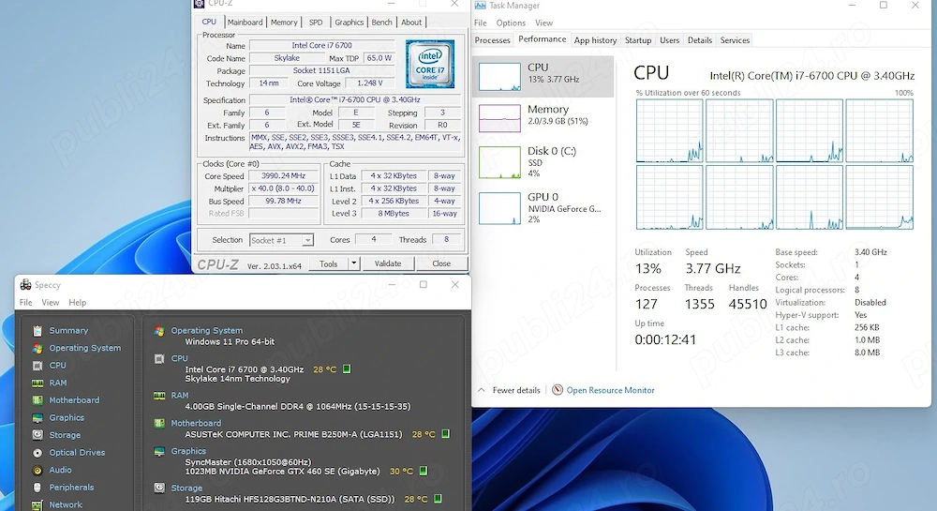Click the Up time value 0:00:12:41
Viewport: 937px width, 511px height.
665,339
